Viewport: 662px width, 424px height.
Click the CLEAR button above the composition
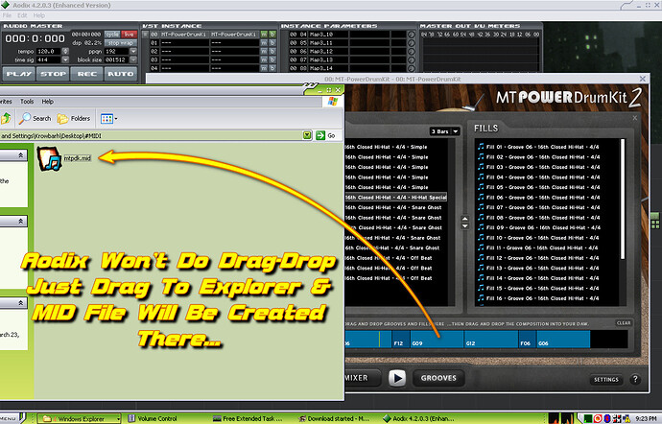click(x=624, y=323)
